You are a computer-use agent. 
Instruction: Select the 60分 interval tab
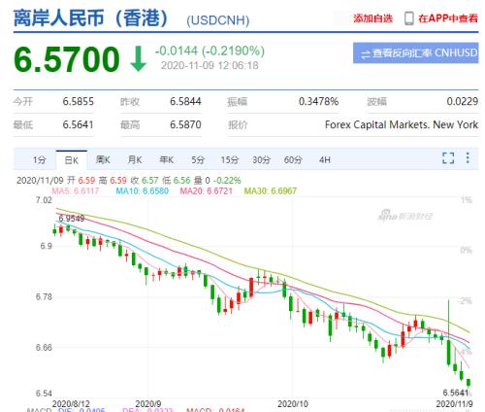coord(293,160)
